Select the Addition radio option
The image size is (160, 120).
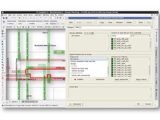75,79
